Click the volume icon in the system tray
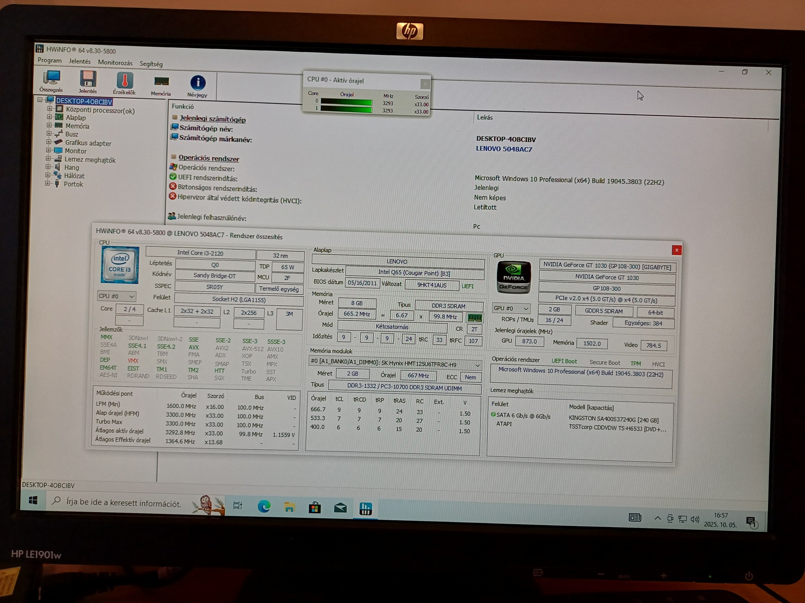 point(695,519)
